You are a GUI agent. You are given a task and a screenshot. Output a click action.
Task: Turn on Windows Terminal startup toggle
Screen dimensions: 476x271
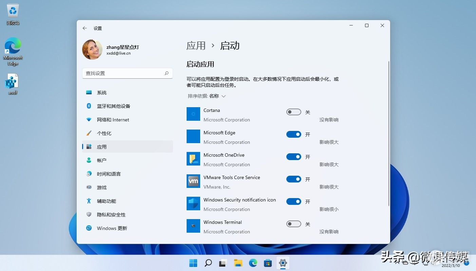293,224
